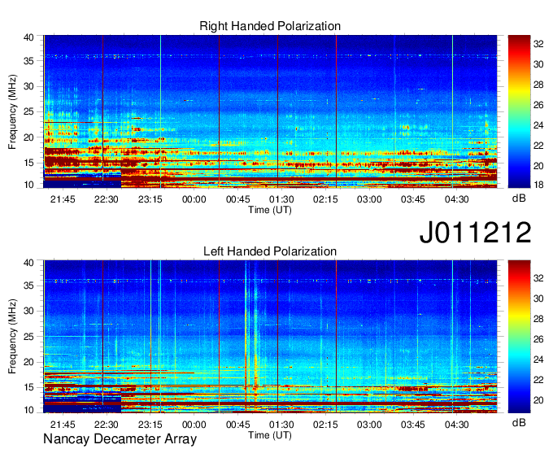Screen dimensions: 553x449
Task: Click the 21:45 tick label on the top plot
Action: pyautogui.click(x=63, y=199)
